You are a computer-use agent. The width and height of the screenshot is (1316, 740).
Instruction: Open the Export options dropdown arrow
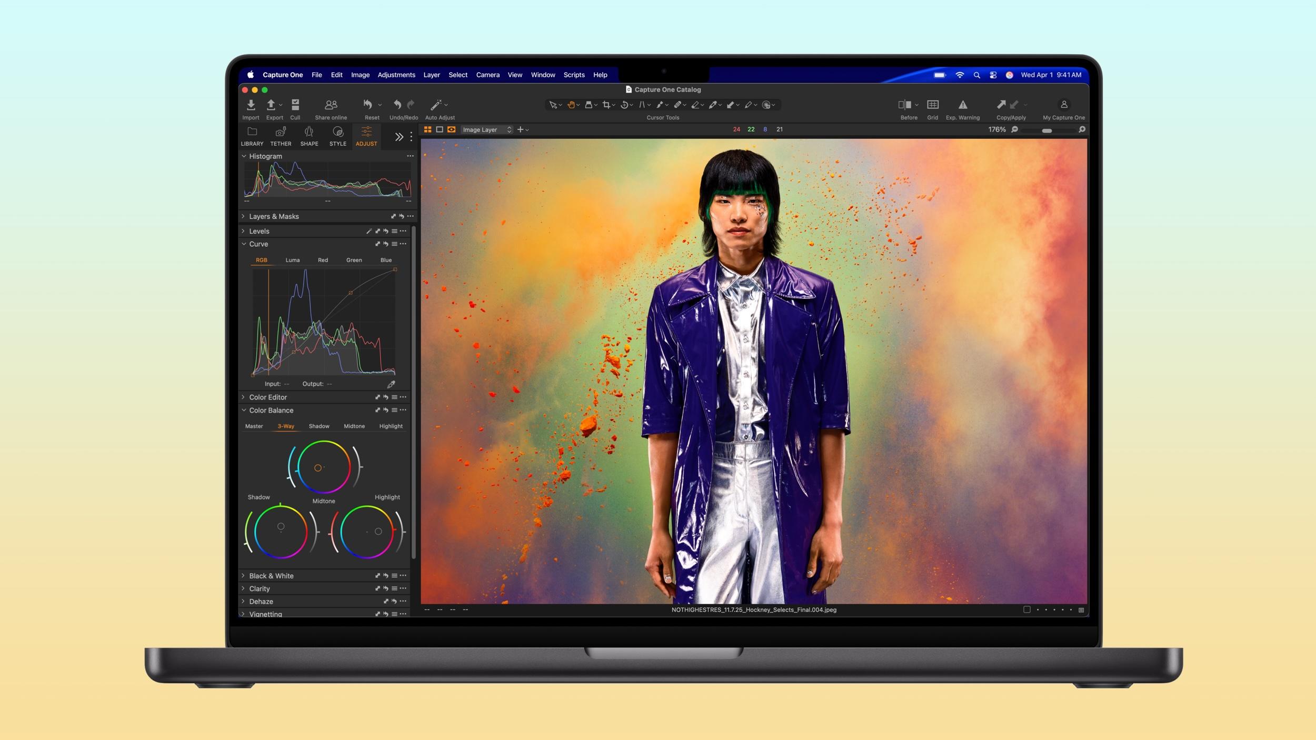click(x=281, y=105)
